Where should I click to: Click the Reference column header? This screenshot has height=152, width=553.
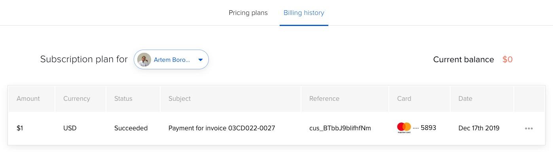324,98
